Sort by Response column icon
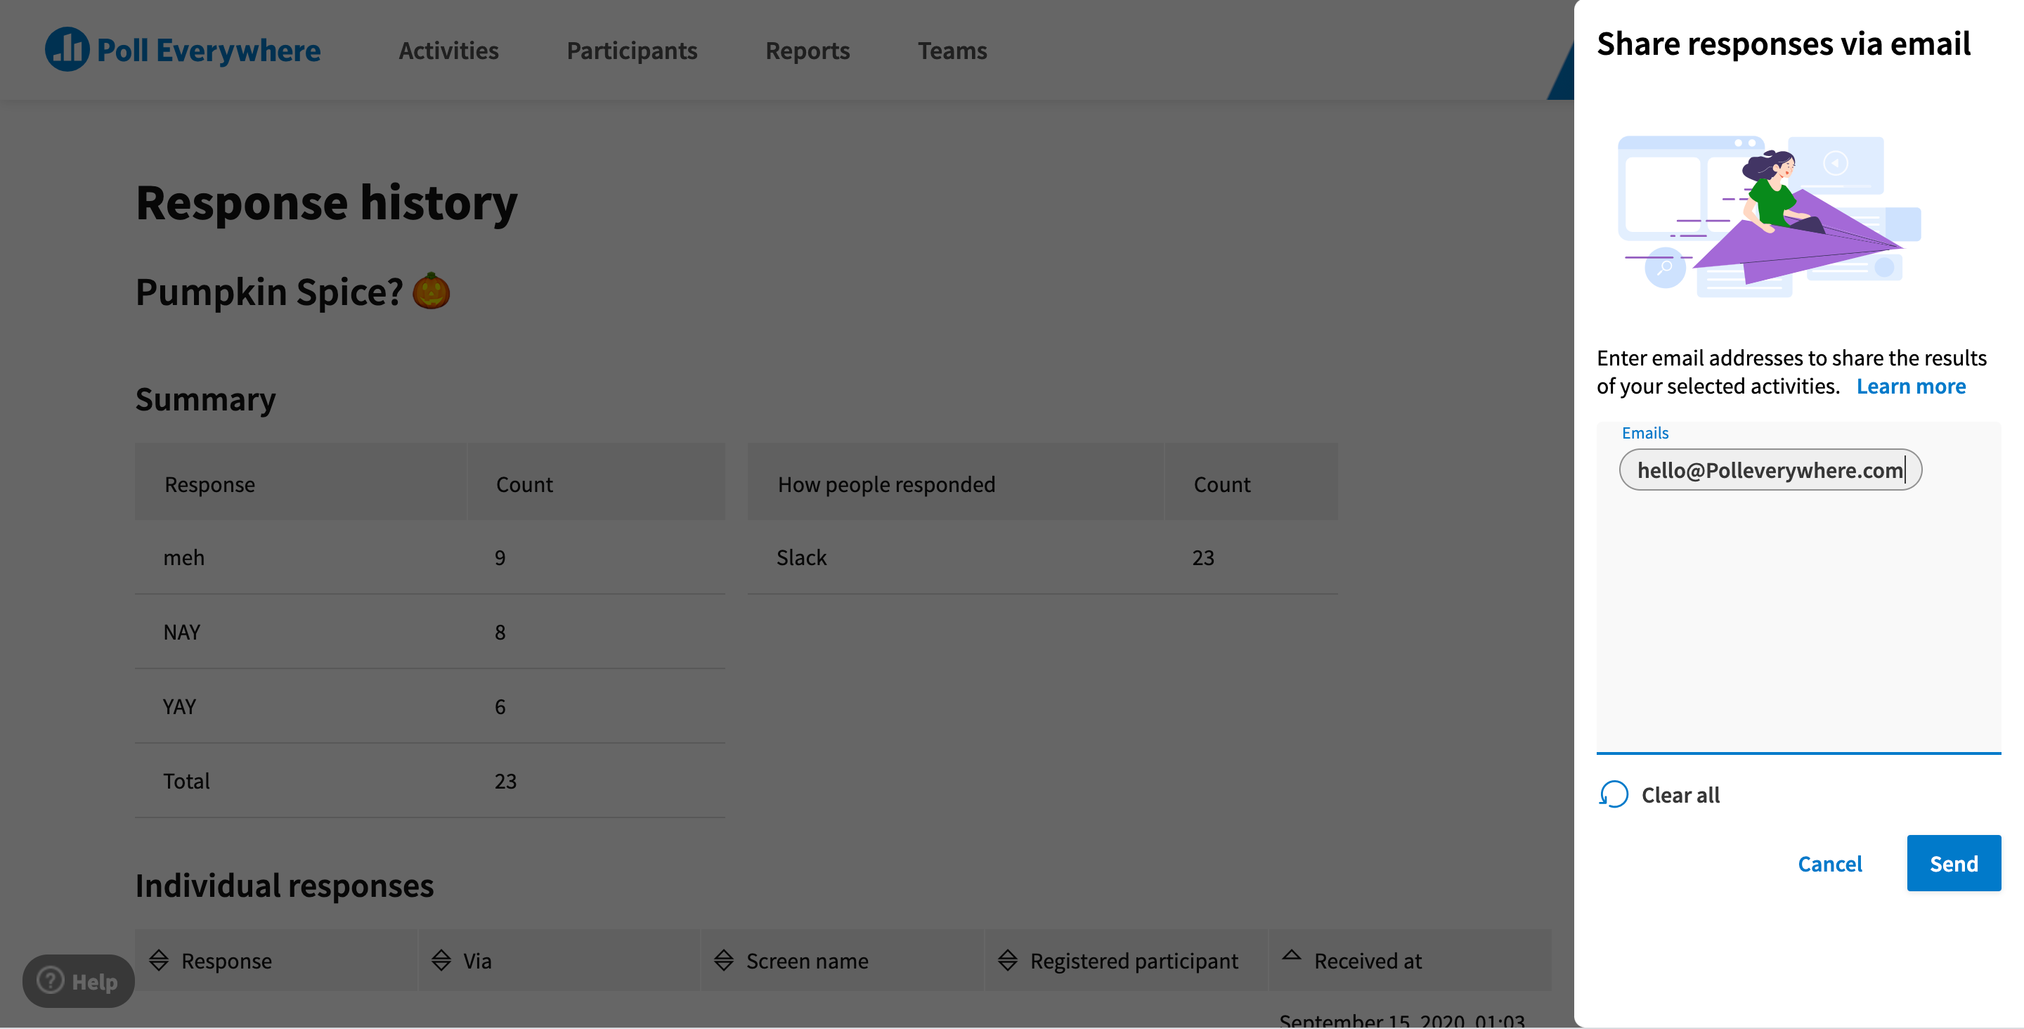Image resolution: width=2024 pixels, height=1029 pixels. click(x=159, y=960)
